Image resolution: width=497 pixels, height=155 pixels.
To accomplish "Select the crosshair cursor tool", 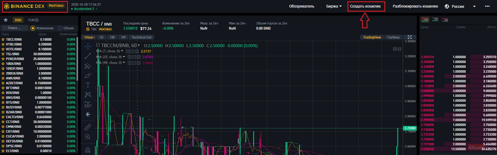I will (88, 47).
